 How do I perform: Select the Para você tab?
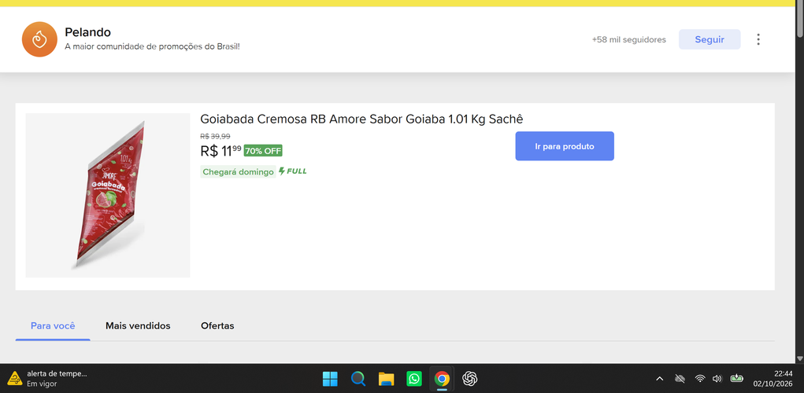tap(53, 326)
